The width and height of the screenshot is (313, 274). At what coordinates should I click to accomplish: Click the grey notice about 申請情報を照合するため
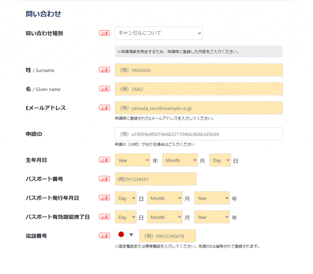click(x=199, y=52)
